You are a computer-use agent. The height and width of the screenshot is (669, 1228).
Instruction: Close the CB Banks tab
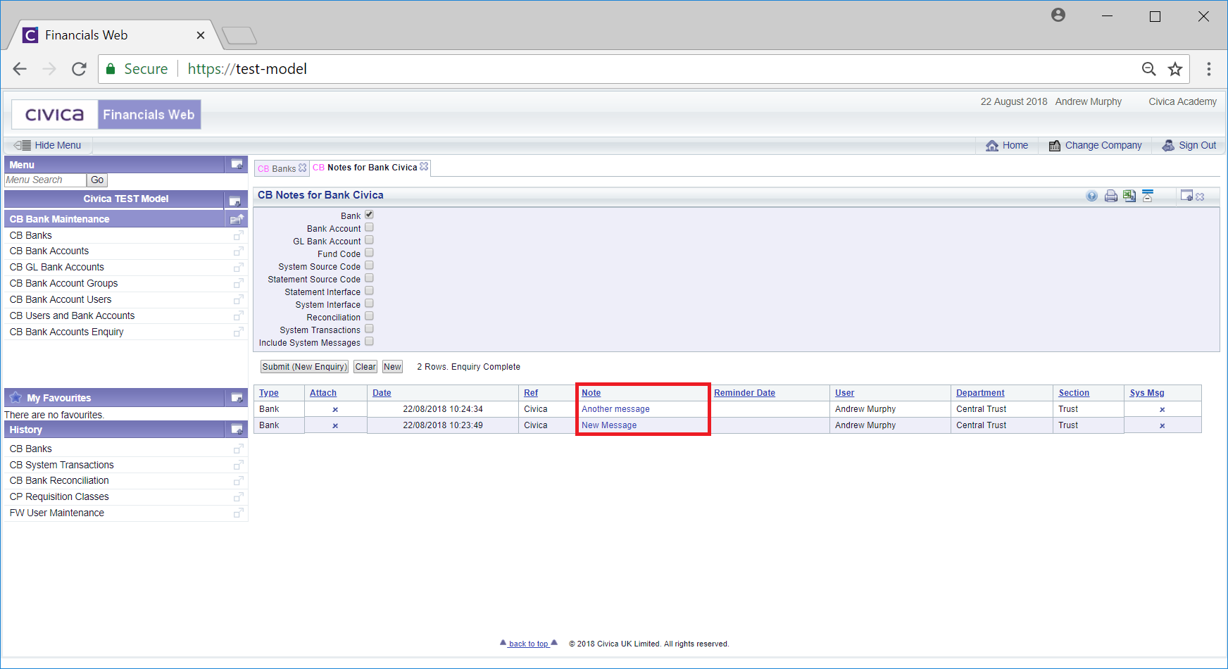[x=303, y=168]
